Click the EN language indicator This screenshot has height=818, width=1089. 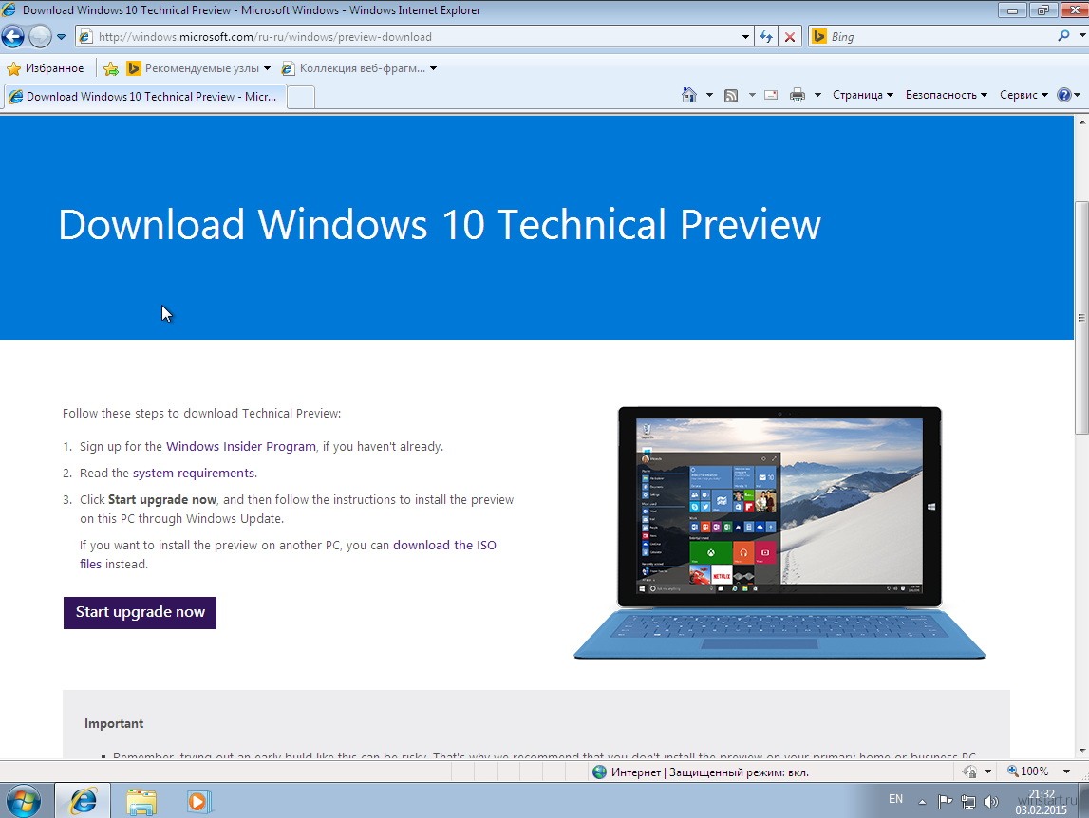coord(896,799)
